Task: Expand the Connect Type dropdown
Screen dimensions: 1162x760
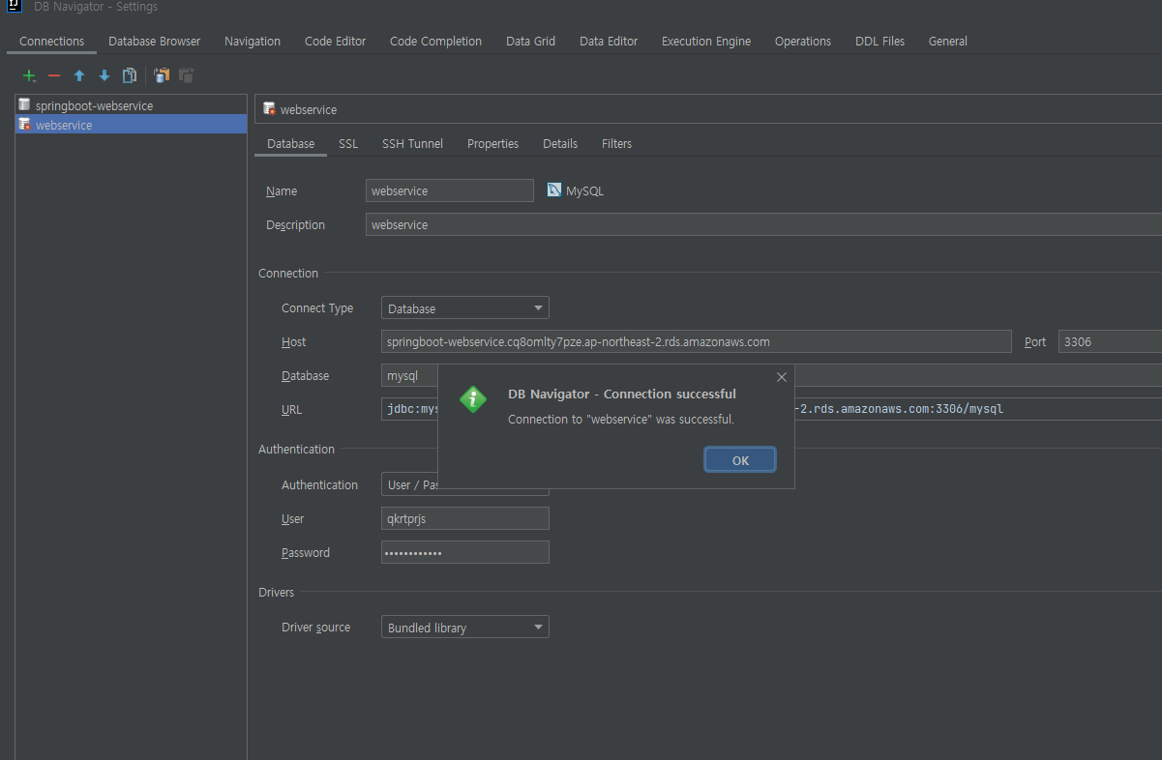Action: 465,308
